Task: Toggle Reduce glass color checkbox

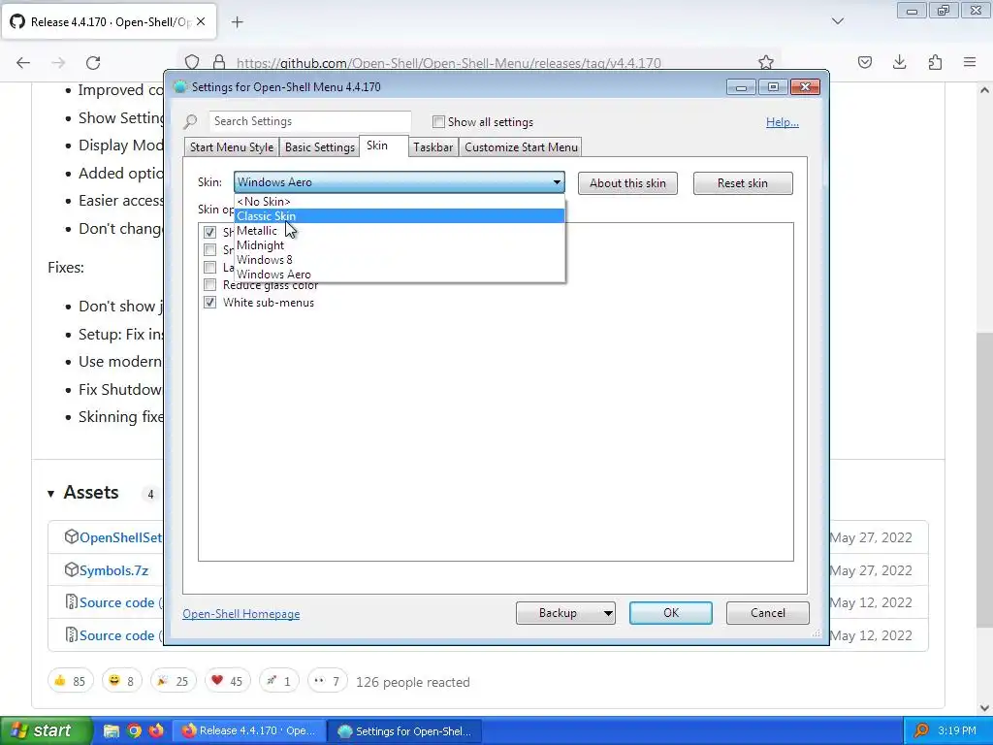Action: click(x=209, y=285)
